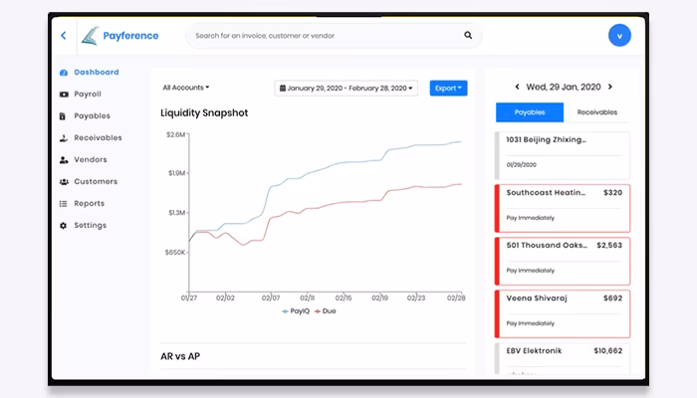Click the 02/28 axis label
This screenshot has height=398, width=697.
click(x=456, y=298)
